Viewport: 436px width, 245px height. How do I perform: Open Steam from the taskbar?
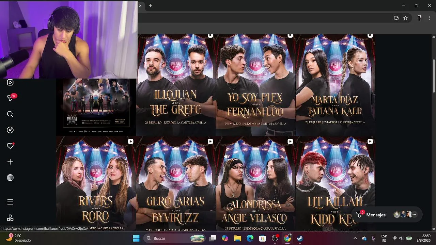(x=300, y=238)
